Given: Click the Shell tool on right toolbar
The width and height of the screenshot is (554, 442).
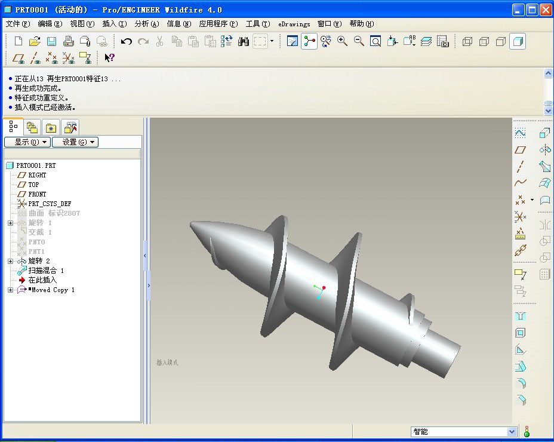Looking at the screenshot, I should (520, 333).
